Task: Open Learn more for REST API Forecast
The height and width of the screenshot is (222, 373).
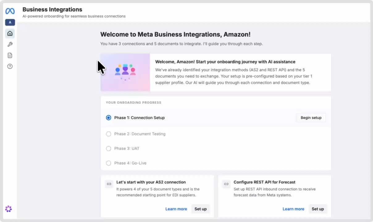Action: pos(293,209)
